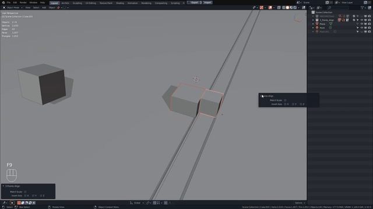Enable Match Scale in floating popup
The height and width of the screenshot is (209, 373).
[285, 100]
